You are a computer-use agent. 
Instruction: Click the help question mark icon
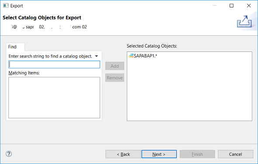[9, 154]
